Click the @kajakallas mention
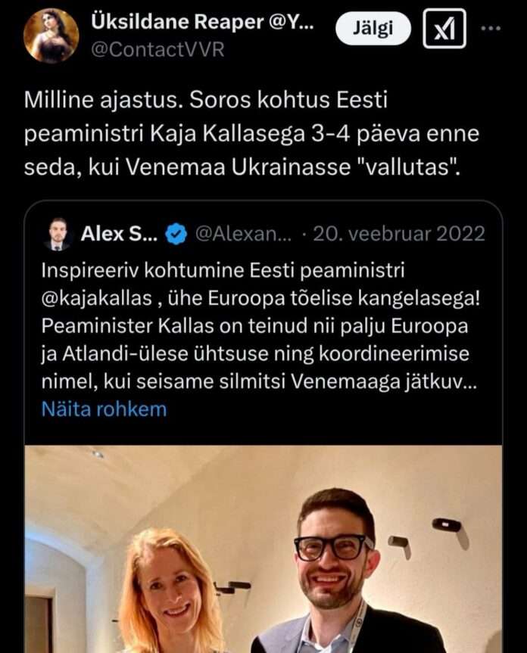The width and height of the screenshot is (527, 653). tap(97, 298)
